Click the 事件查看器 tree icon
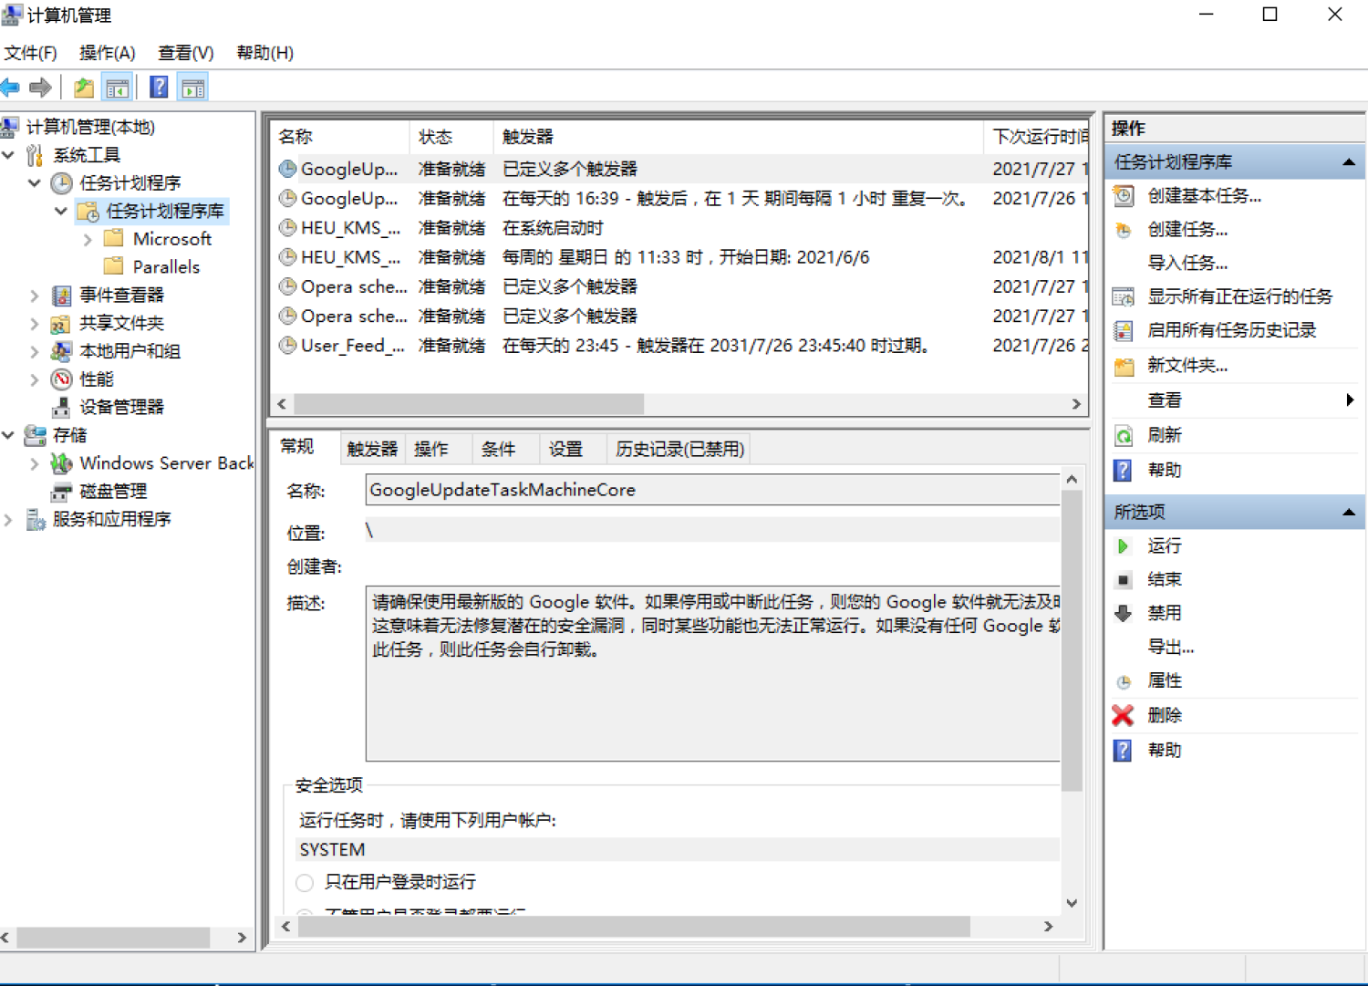 [61, 296]
